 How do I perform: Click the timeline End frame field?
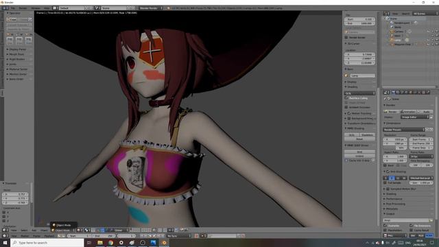click(x=103, y=236)
